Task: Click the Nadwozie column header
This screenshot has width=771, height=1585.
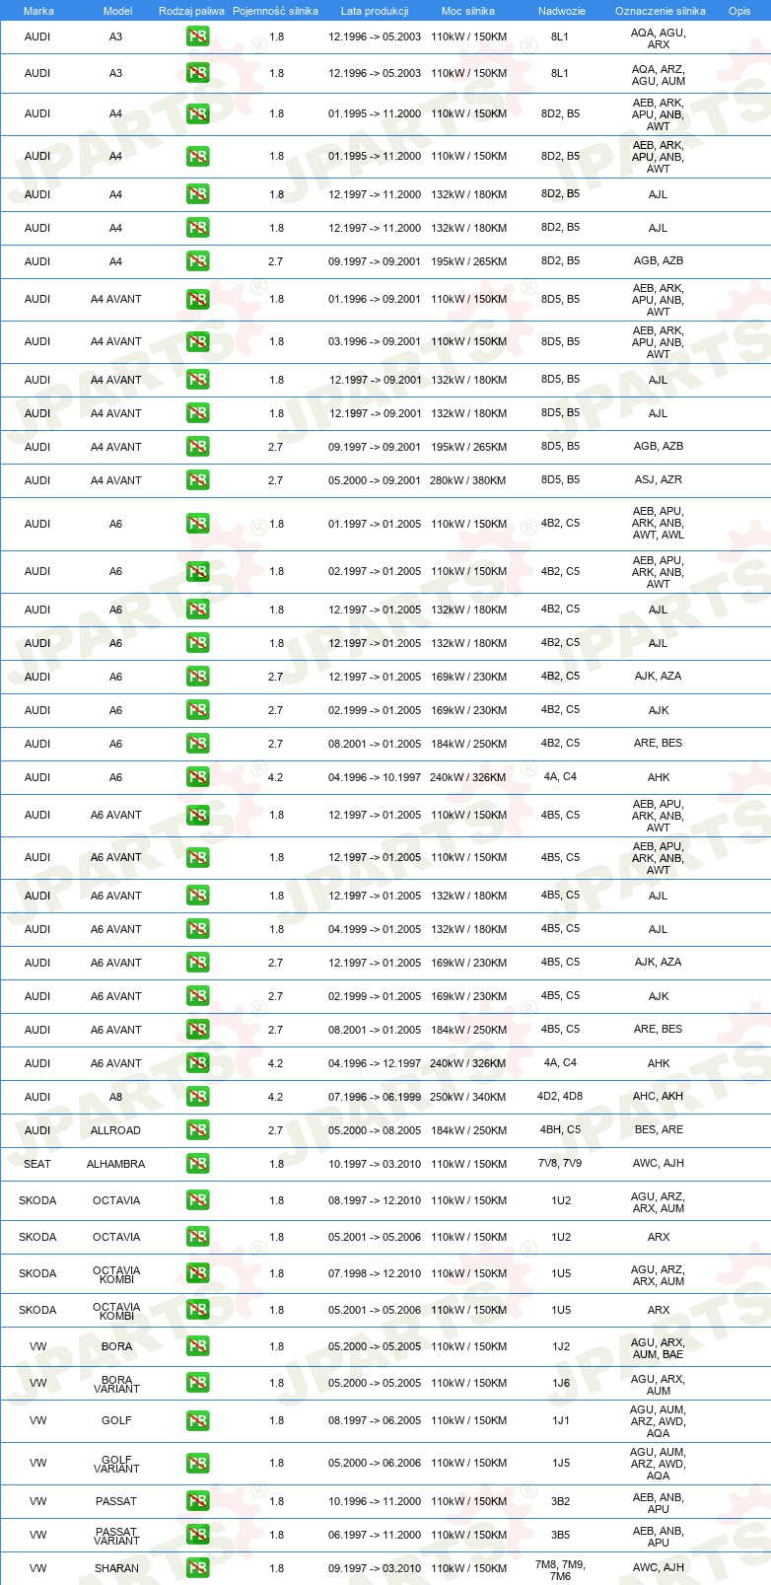Action: click(561, 11)
